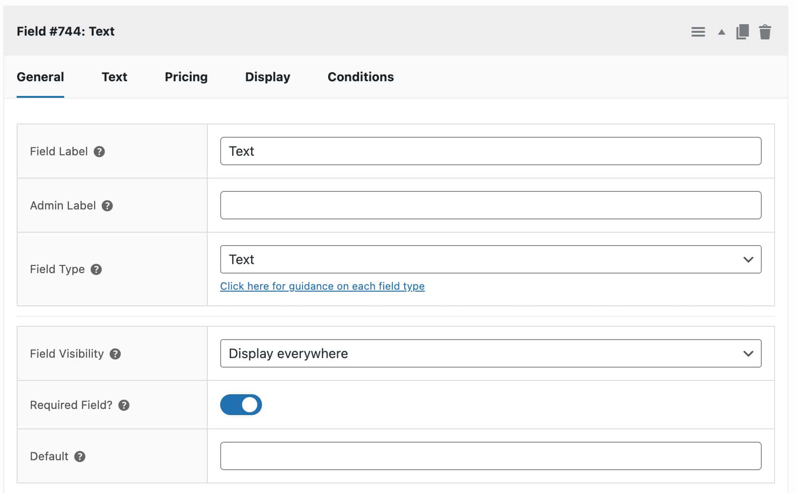Collapse the field settings with the arrow icon
The width and height of the screenshot is (796, 493).
720,32
